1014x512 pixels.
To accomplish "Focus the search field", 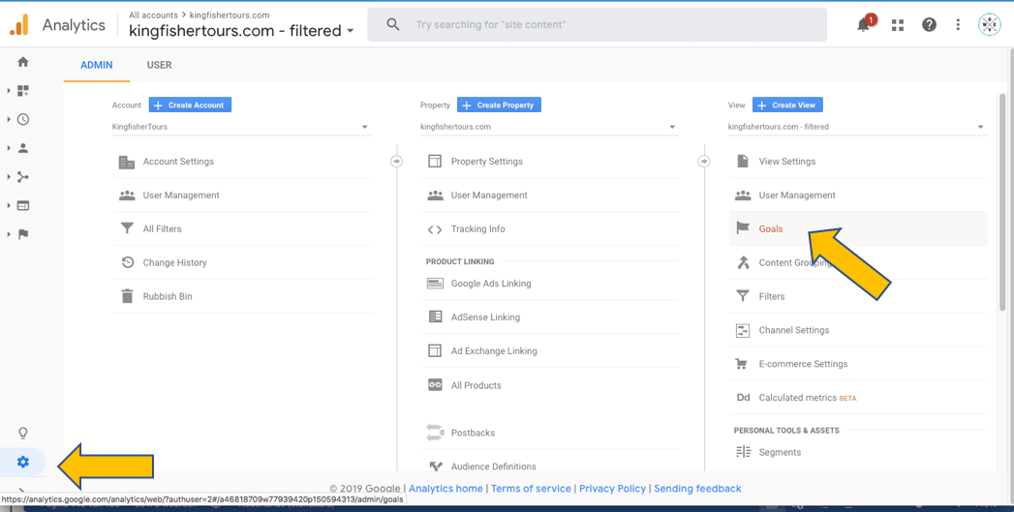I will tap(597, 24).
